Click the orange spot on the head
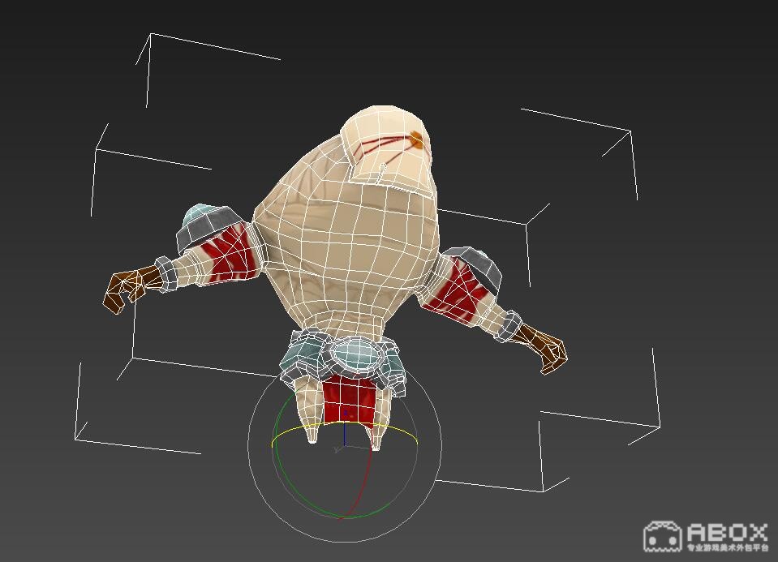 pyautogui.click(x=416, y=139)
